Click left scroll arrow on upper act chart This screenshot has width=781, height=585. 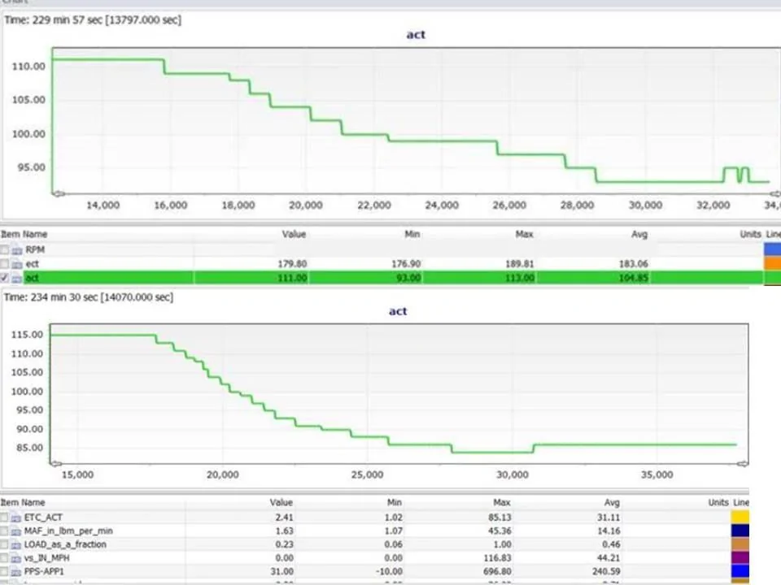tap(59, 193)
